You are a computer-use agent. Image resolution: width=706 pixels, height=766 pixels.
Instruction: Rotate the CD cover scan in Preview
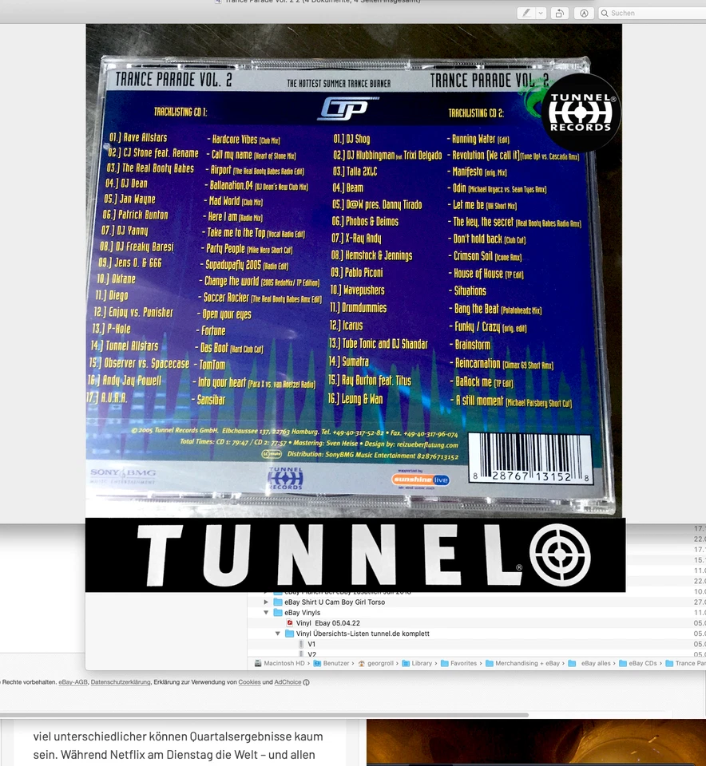point(558,13)
